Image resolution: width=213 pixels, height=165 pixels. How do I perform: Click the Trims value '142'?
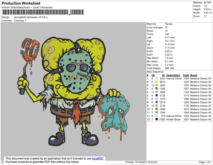(x=167, y=34)
